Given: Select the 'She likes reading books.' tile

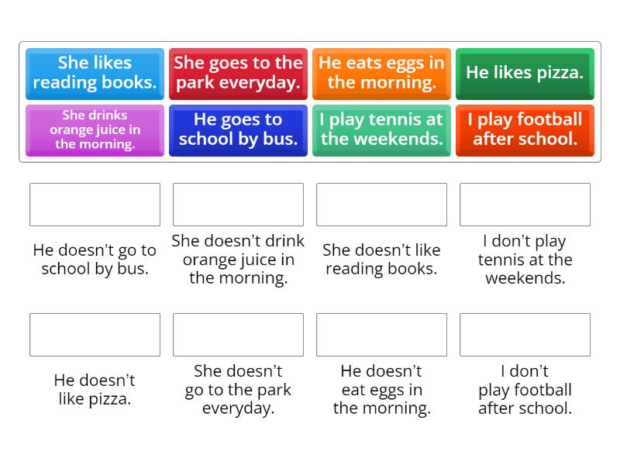Looking at the screenshot, I should (95, 73).
